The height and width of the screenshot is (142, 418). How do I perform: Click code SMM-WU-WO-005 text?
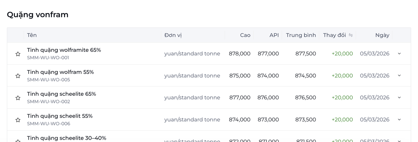pyautogui.click(x=48, y=79)
